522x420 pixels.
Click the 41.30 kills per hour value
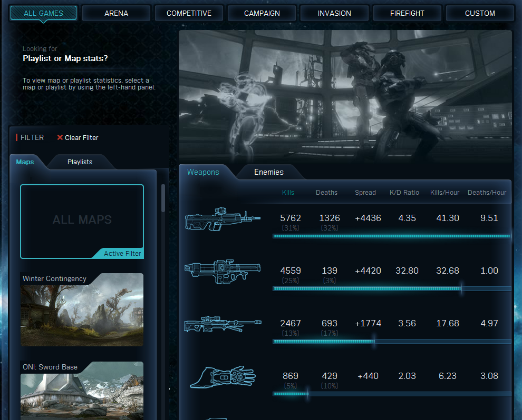(x=448, y=218)
